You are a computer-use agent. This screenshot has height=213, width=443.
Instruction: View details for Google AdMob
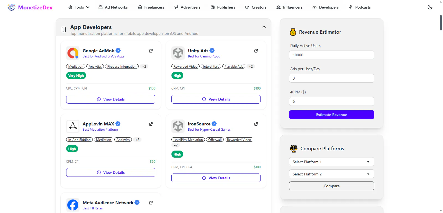pos(111,99)
